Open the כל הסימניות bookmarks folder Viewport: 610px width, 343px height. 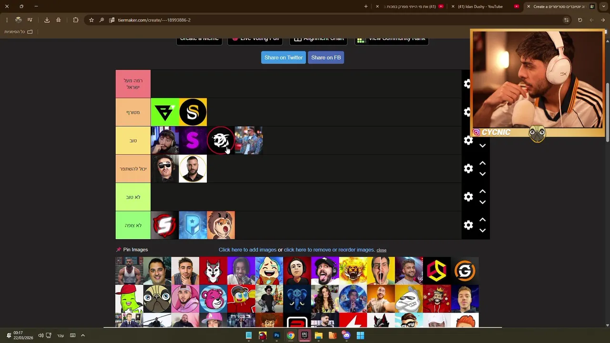[x=19, y=31]
